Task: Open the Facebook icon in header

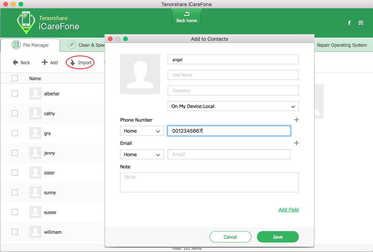Action: point(349,23)
